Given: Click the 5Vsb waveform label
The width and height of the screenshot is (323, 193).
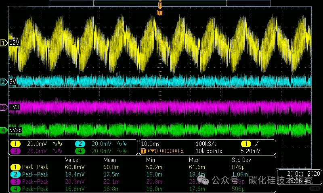Looking at the screenshot, I should 15,130.
